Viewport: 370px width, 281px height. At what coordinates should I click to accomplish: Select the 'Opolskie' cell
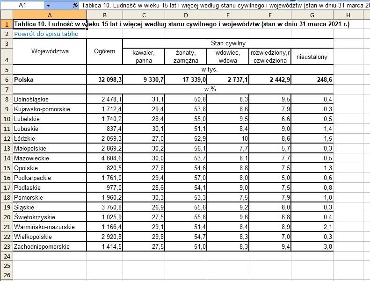click(50, 168)
